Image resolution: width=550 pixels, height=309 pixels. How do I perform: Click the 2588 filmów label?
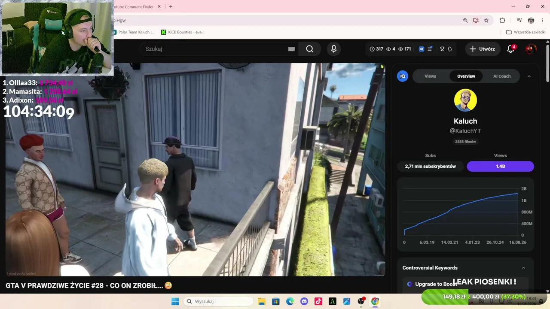click(x=465, y=142)
